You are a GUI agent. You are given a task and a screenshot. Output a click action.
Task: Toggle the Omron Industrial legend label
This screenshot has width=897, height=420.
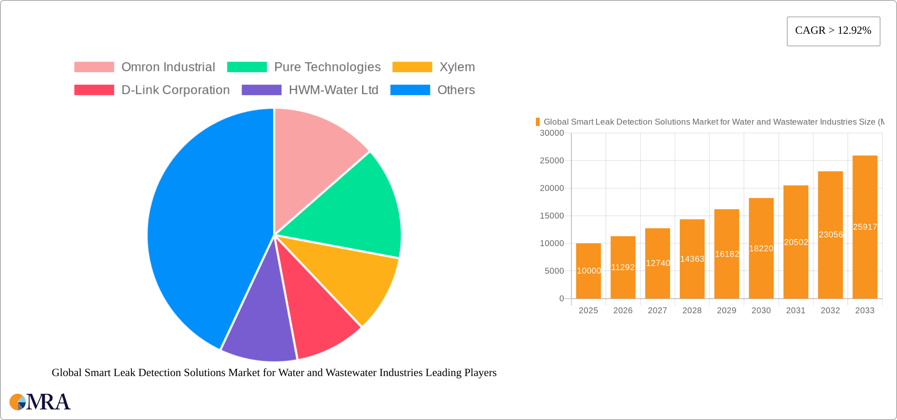[168, 67]
